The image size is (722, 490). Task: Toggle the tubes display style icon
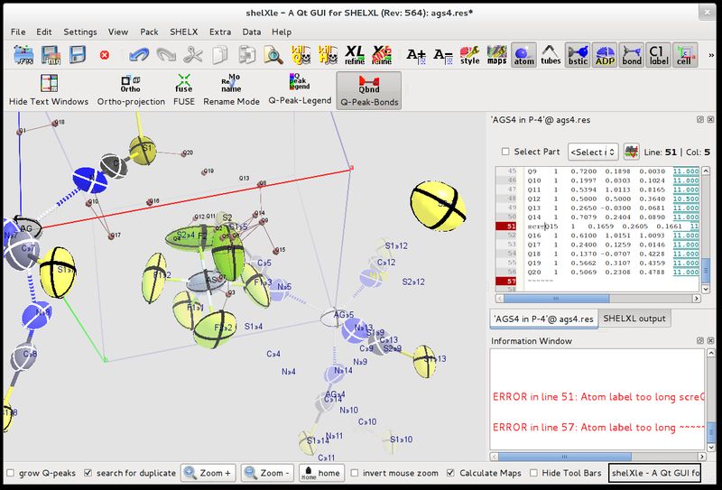[x=551, y=55]
